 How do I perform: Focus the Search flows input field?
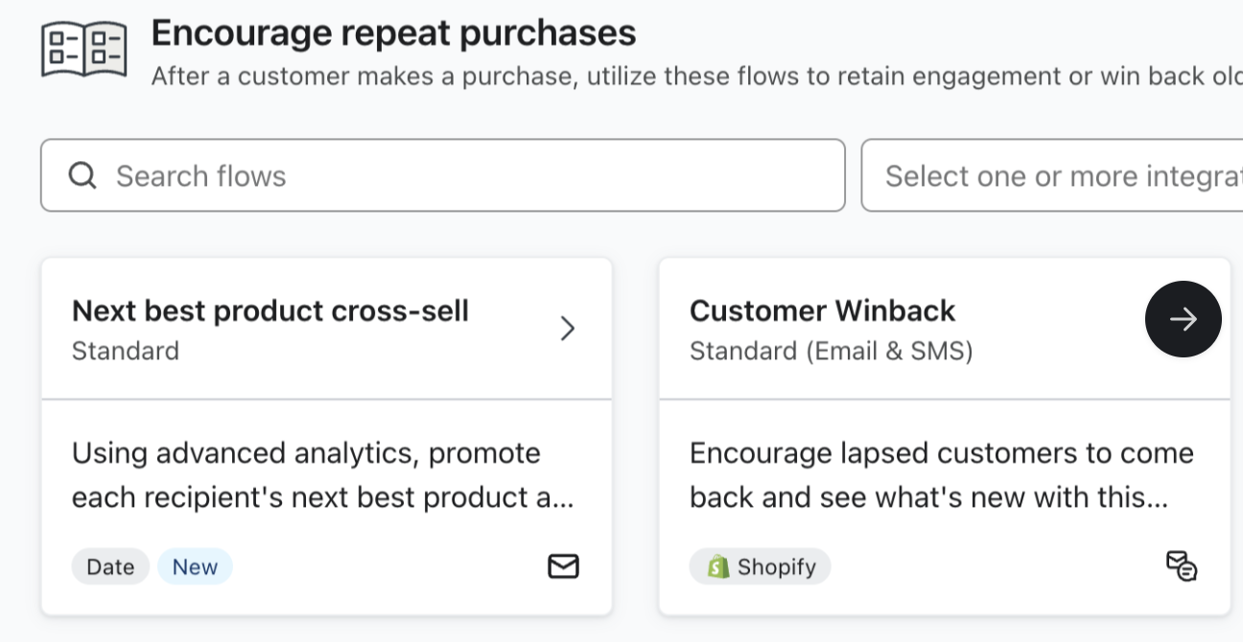pos(460,175)
